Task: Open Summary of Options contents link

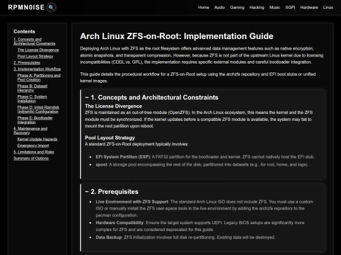Action: pos(31,158)
